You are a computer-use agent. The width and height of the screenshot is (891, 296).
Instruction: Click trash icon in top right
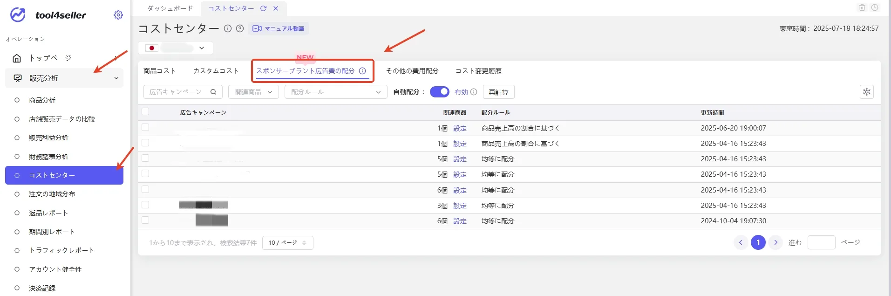[x=862, y=7]
